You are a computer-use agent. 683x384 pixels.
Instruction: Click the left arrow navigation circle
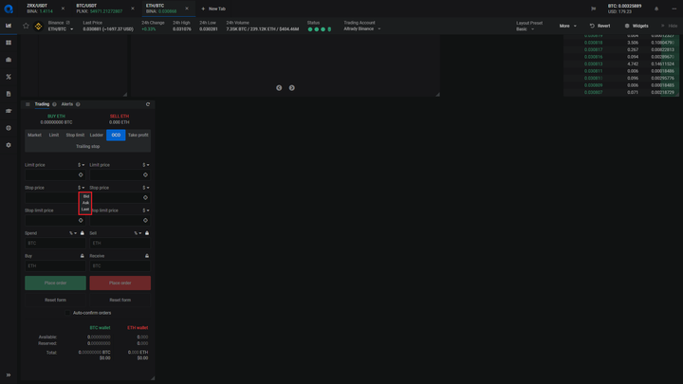(279, 87)
